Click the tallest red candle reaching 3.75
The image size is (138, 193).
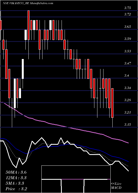28,25
